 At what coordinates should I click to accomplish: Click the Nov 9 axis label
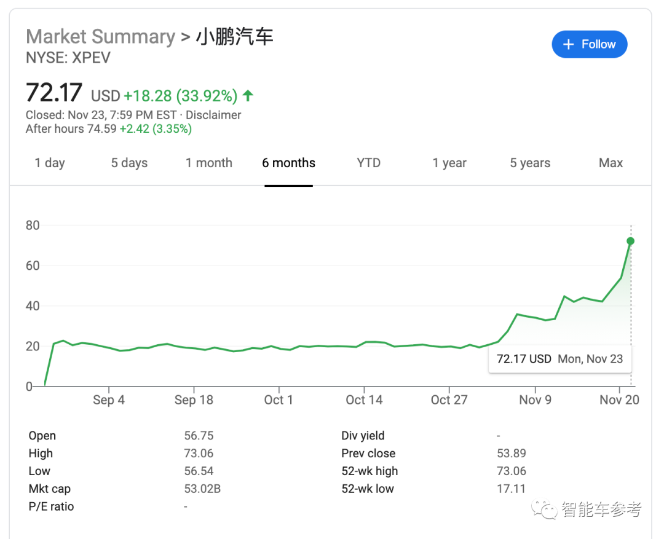[x=536, y=400]
